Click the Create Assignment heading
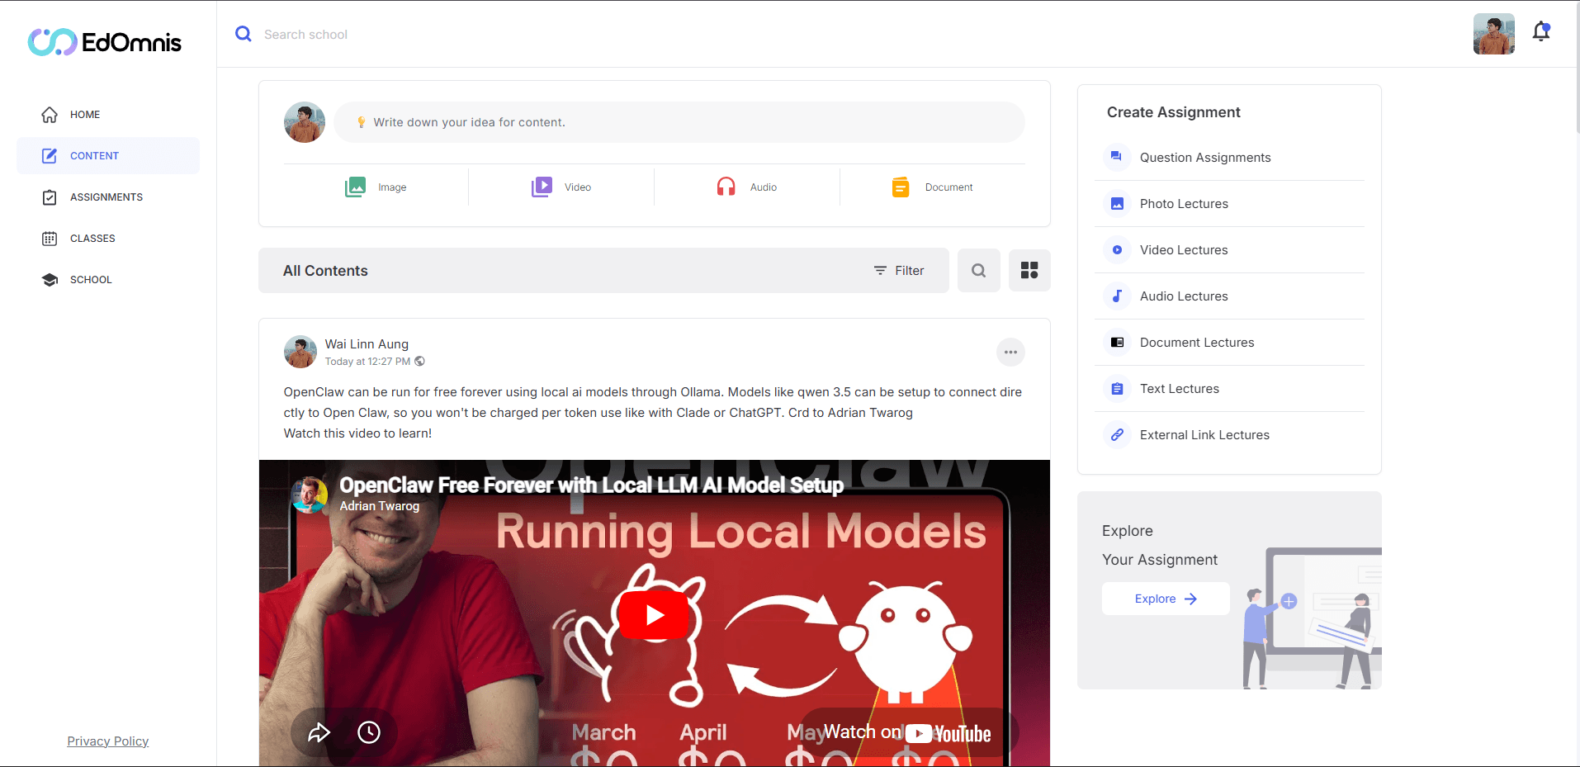1580x767 pixels. tap(1174, 112)
